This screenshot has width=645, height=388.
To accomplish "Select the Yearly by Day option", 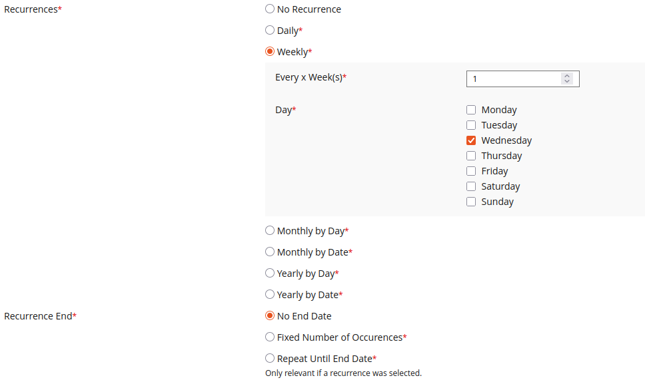I will [270, 274].
